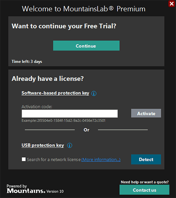Close the welcome dialog with the red X
The width and height of the screenshot is (176, 198).
coord(172,4)
